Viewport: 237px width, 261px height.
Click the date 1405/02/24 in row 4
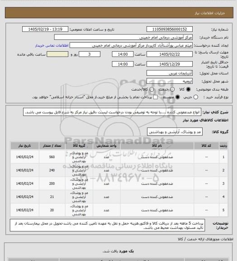(x=24, y=197)
